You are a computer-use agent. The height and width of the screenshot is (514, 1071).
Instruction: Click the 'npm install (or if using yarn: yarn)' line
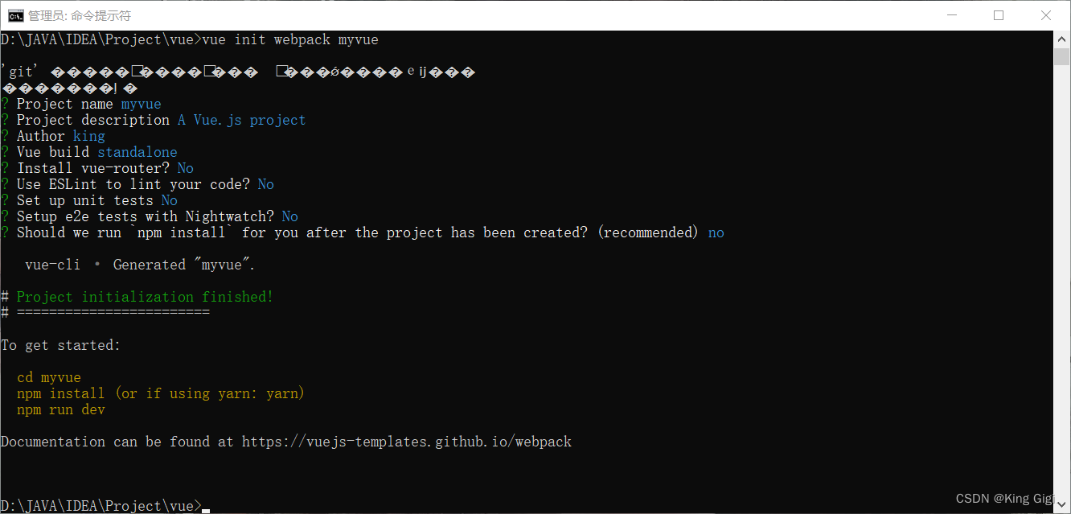pos(161,393)
